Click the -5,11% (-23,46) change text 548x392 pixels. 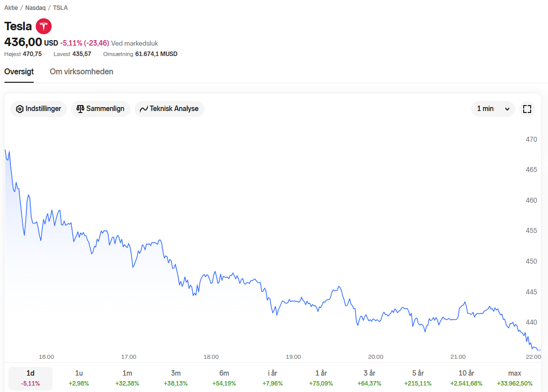84,43
